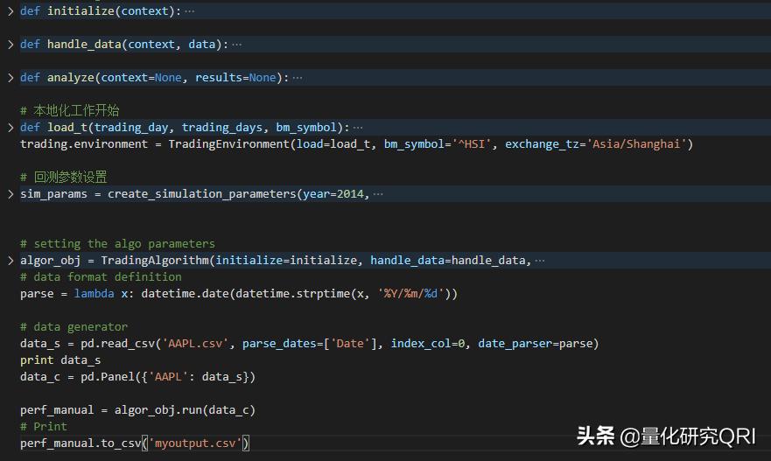Viewport: 771px width, 461px height.
Task: Click 'datetime.strptime' in parse line
Action: tap(292, 293)
